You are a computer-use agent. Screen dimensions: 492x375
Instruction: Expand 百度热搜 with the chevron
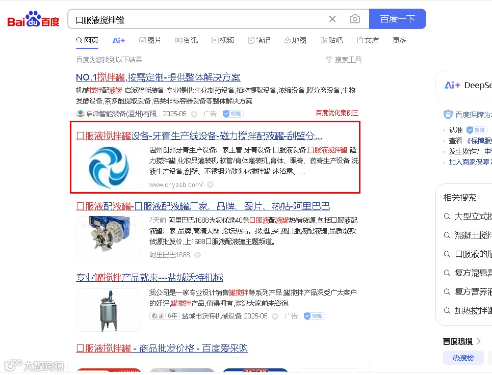479,341
